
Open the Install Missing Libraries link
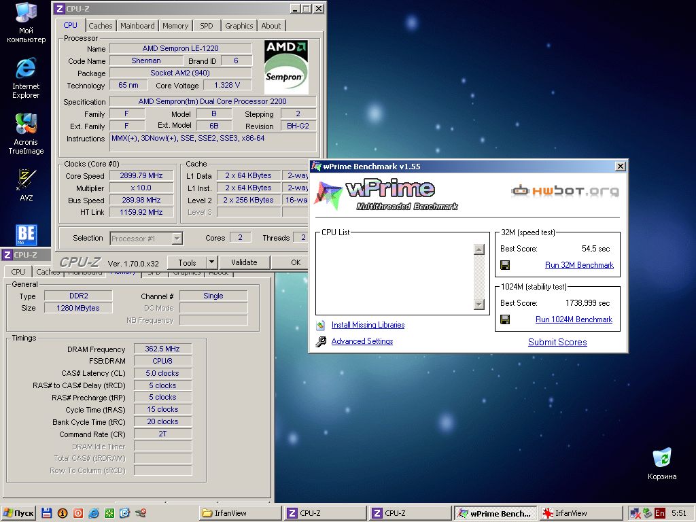[368, 325]
